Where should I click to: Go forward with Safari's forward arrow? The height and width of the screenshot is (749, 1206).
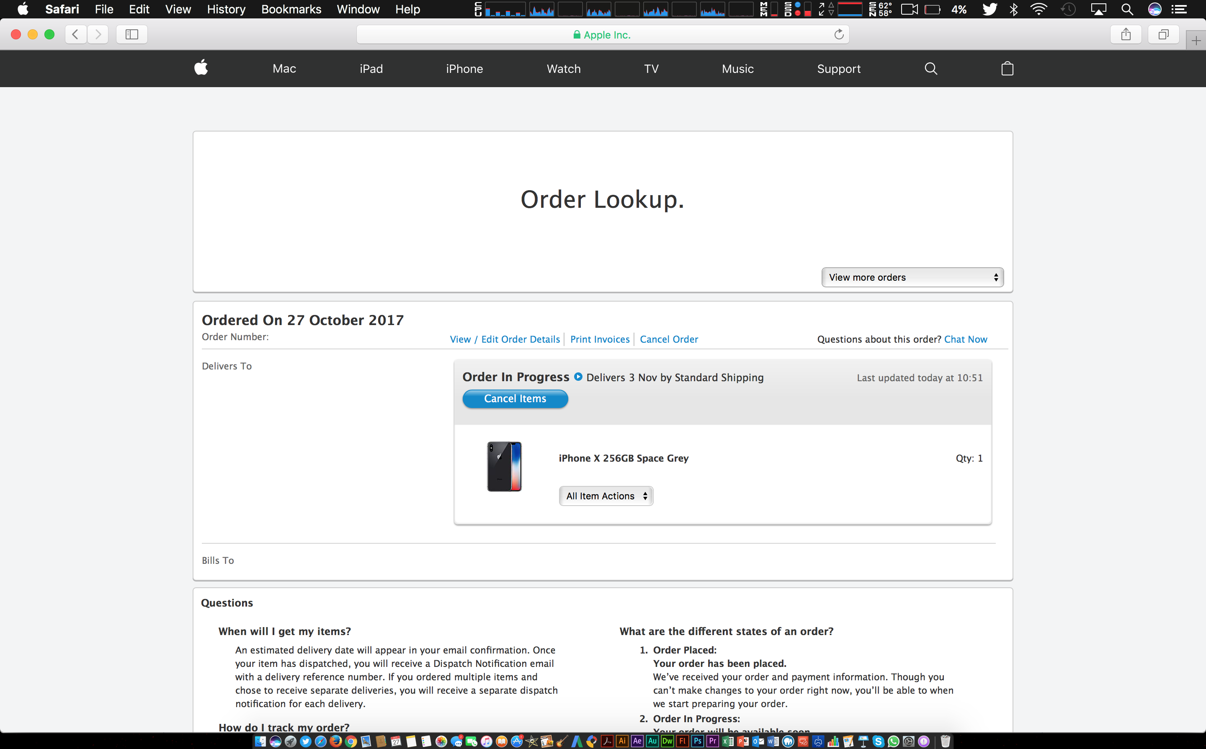pyautogui.click(x=98, y=34)
